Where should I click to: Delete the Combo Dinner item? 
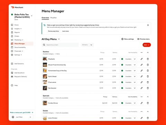[x=148, y=103]
